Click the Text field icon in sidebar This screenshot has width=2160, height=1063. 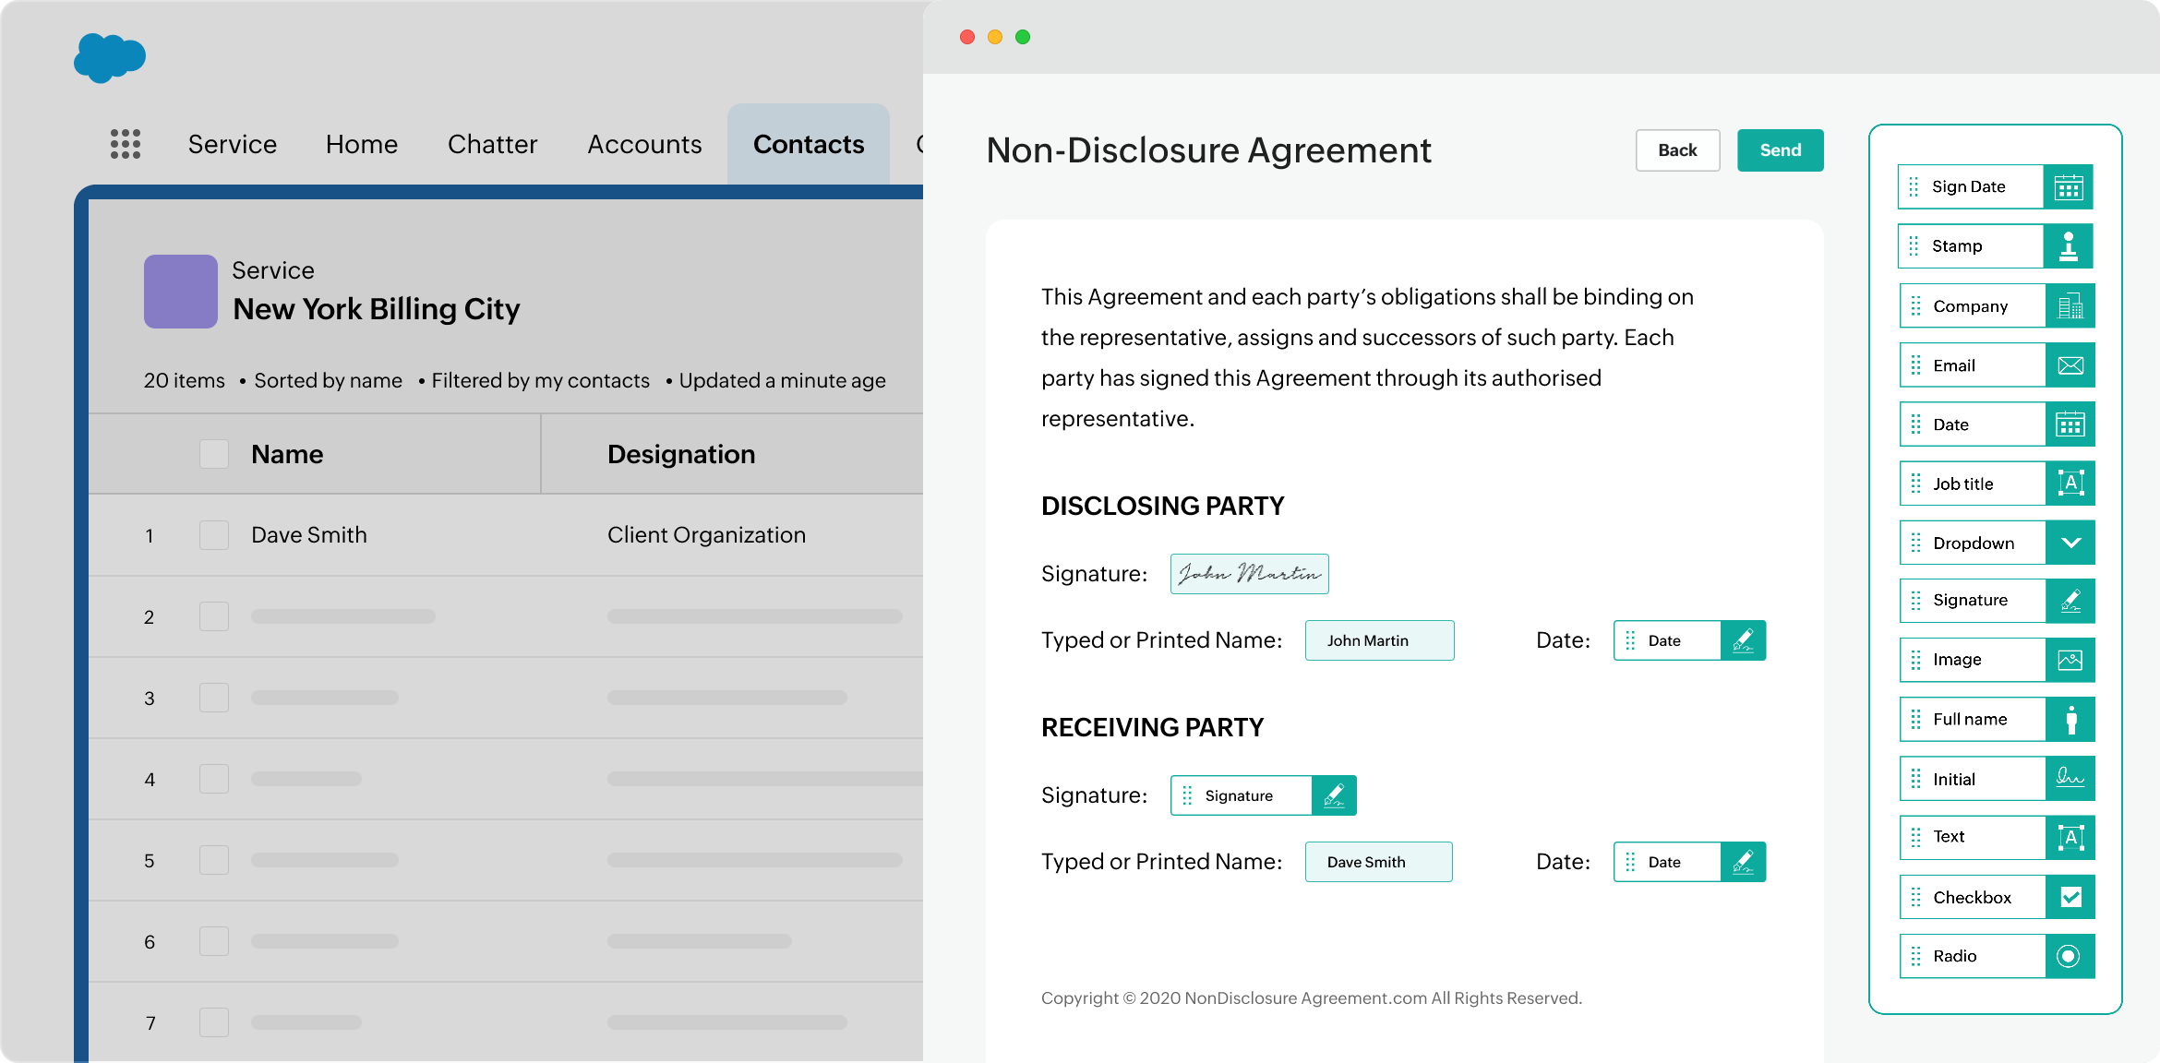(2070, 838)
